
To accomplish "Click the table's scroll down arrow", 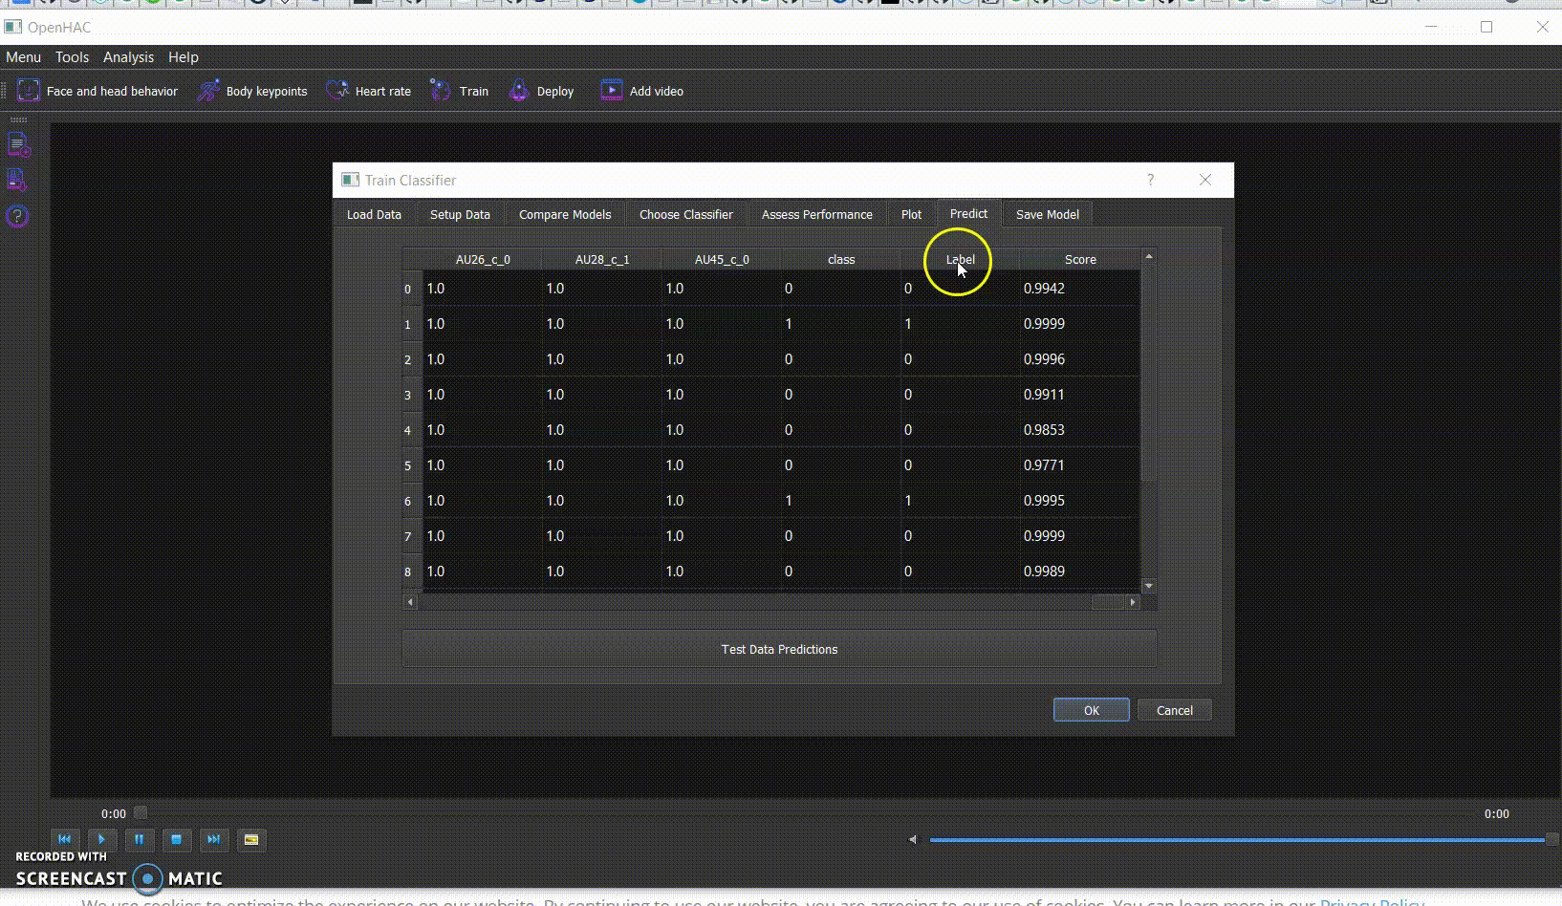I will pos(1149,586).
